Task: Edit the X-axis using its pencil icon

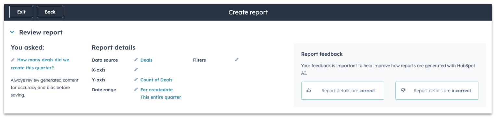Action: (136, 69)
